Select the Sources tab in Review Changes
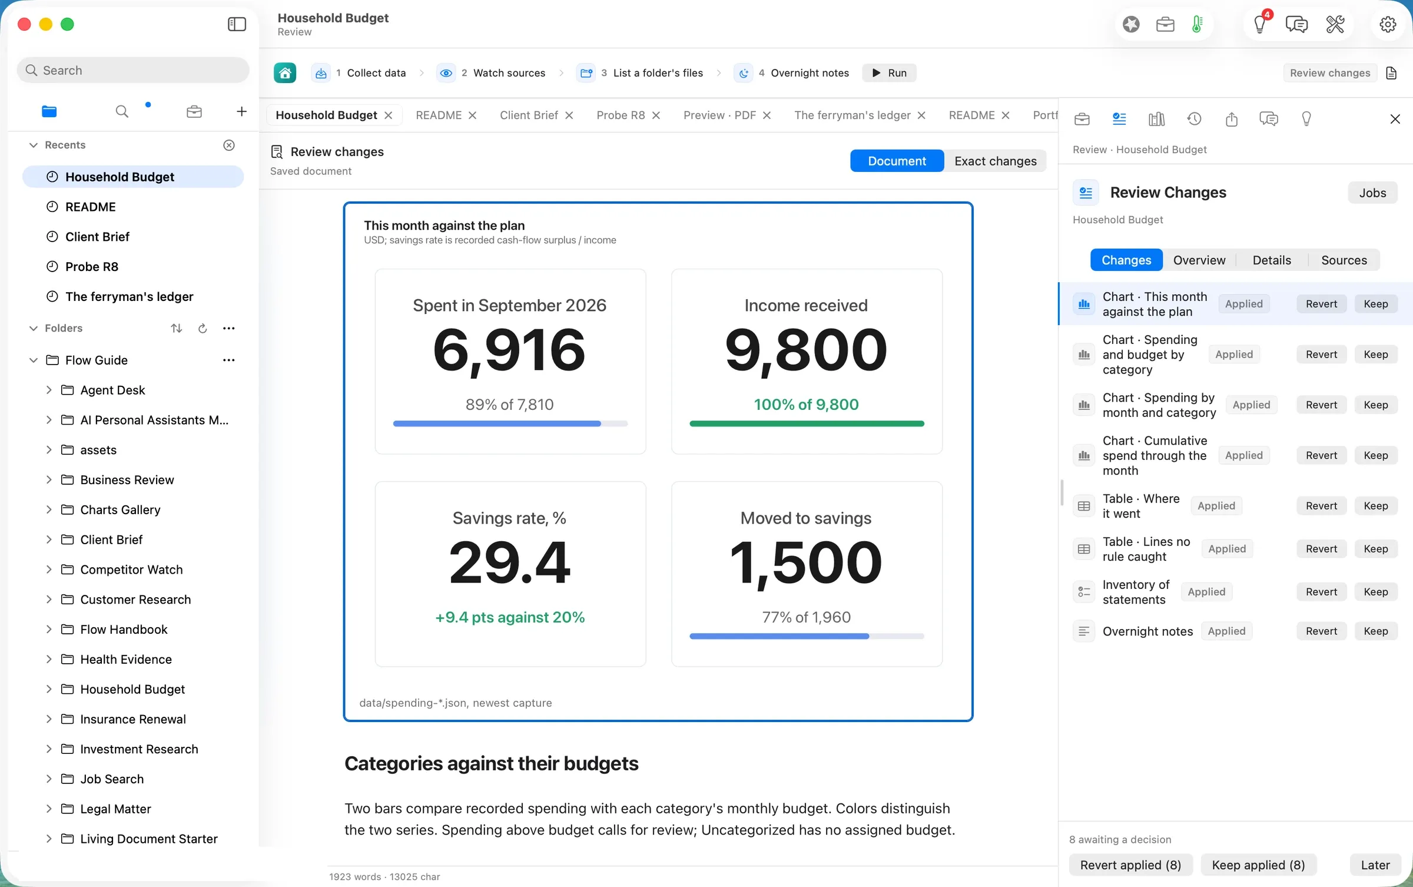The width and height of the screenshot is (1413, 887). tap(1344, 260)
